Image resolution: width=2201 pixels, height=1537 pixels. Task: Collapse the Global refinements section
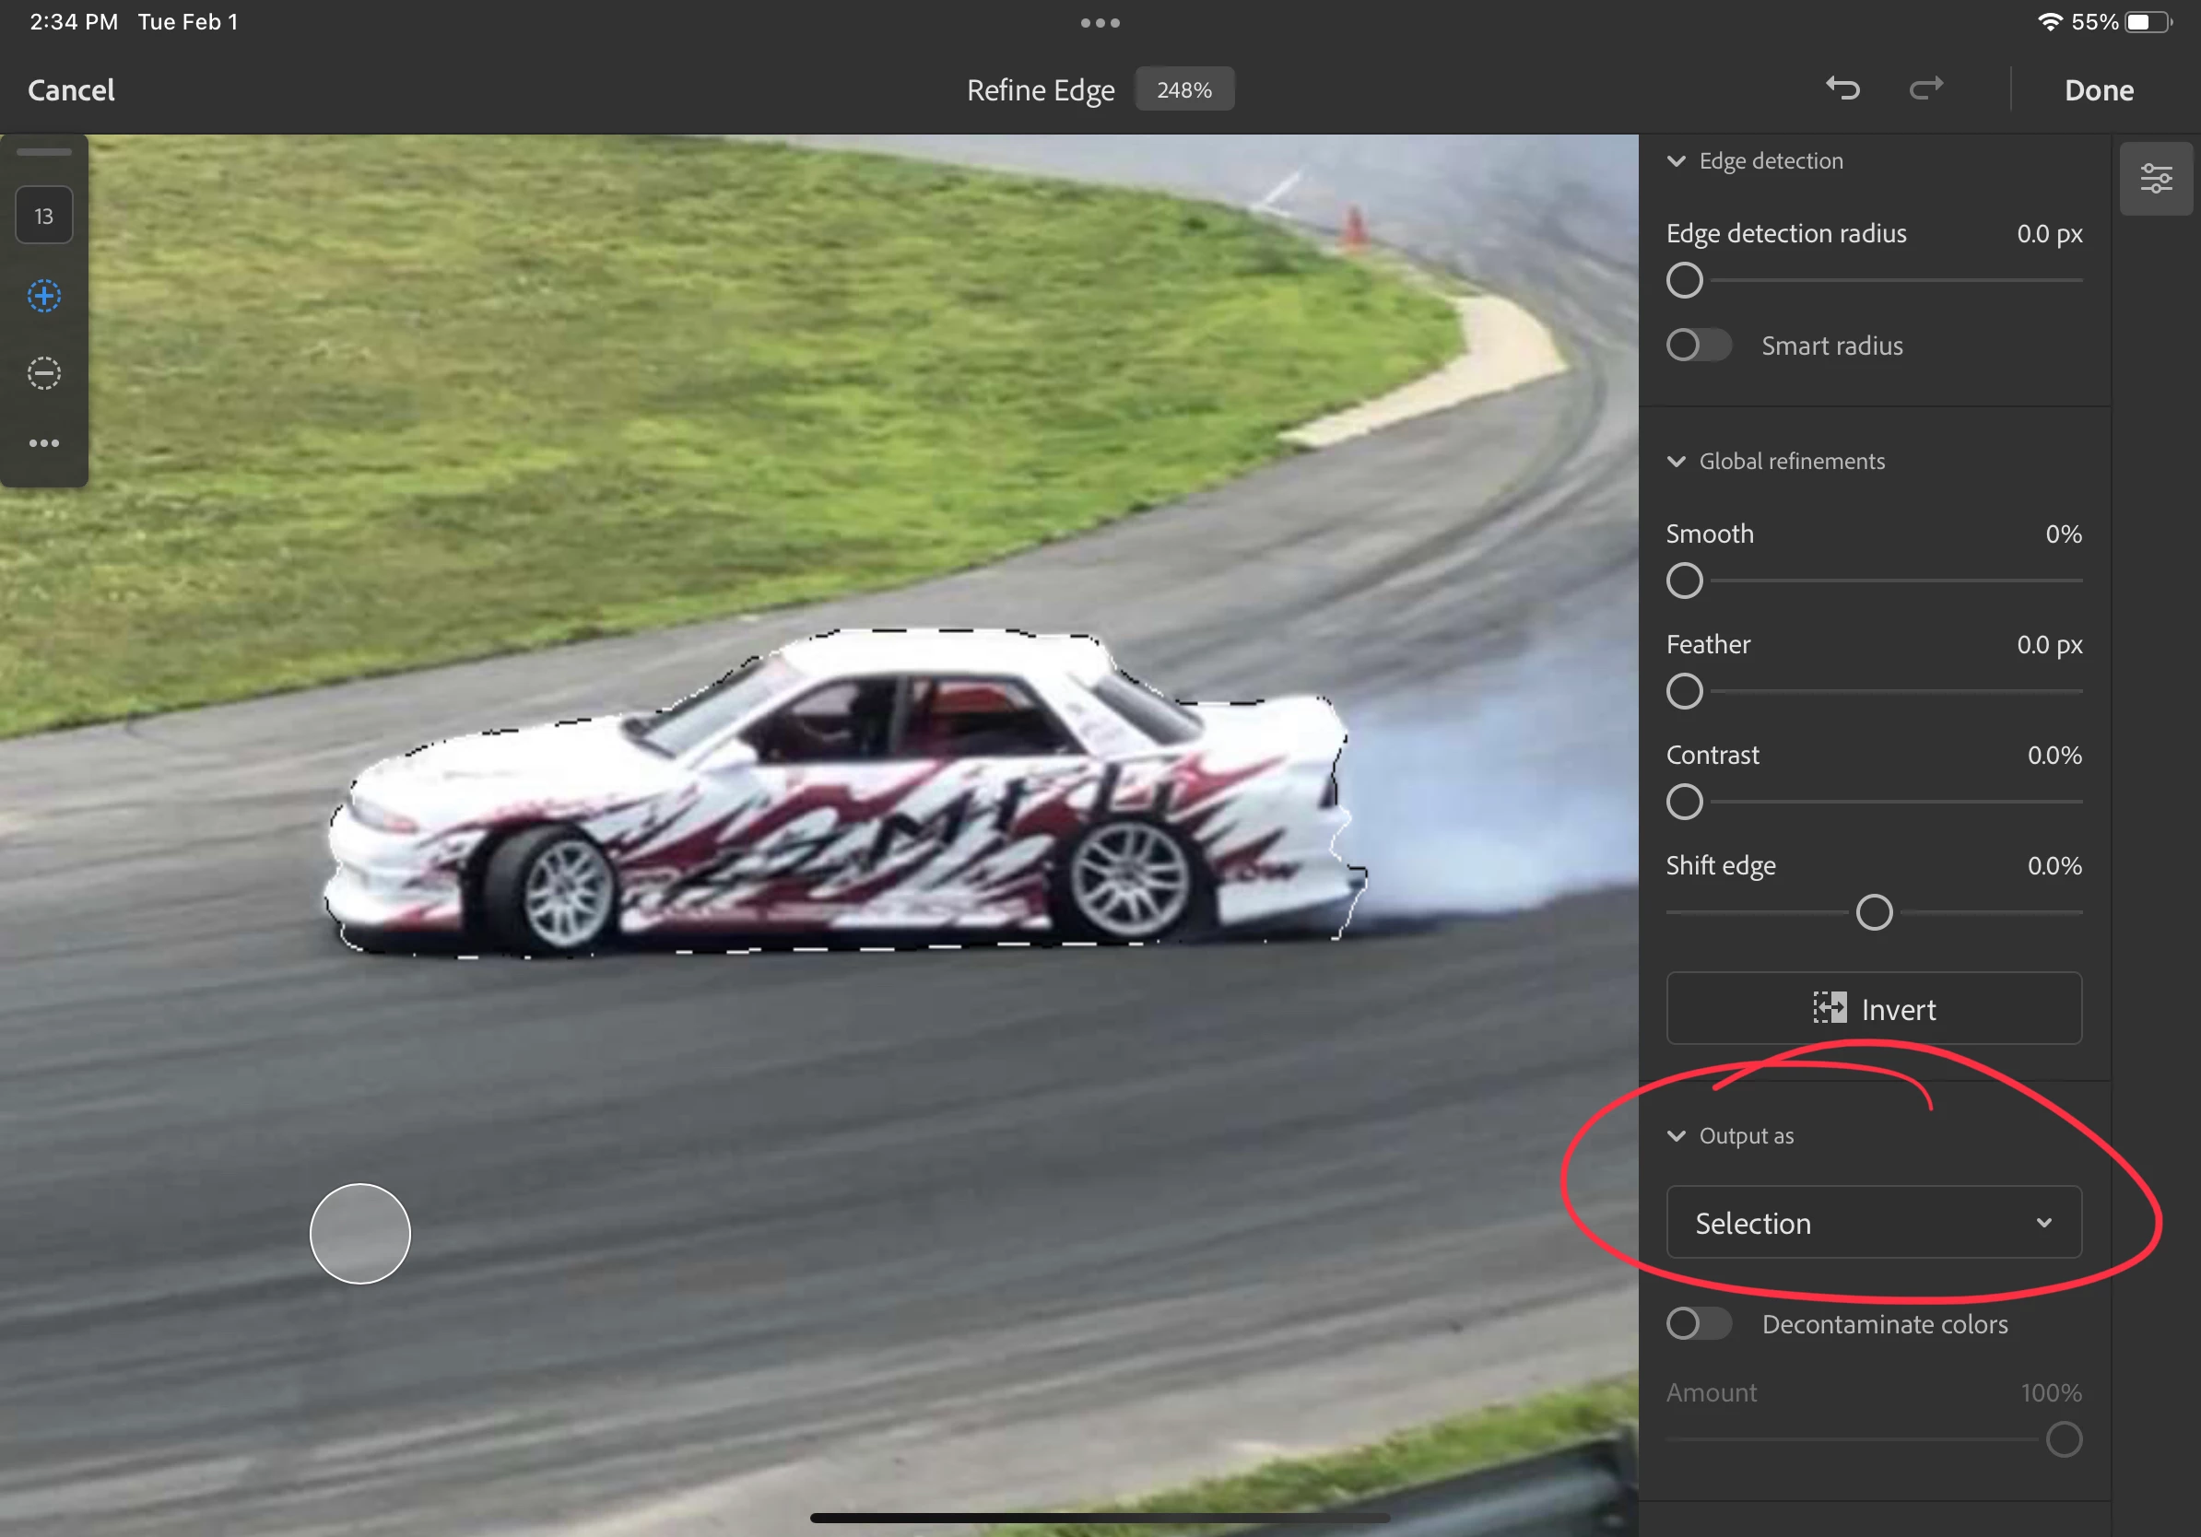(1676, 462)
